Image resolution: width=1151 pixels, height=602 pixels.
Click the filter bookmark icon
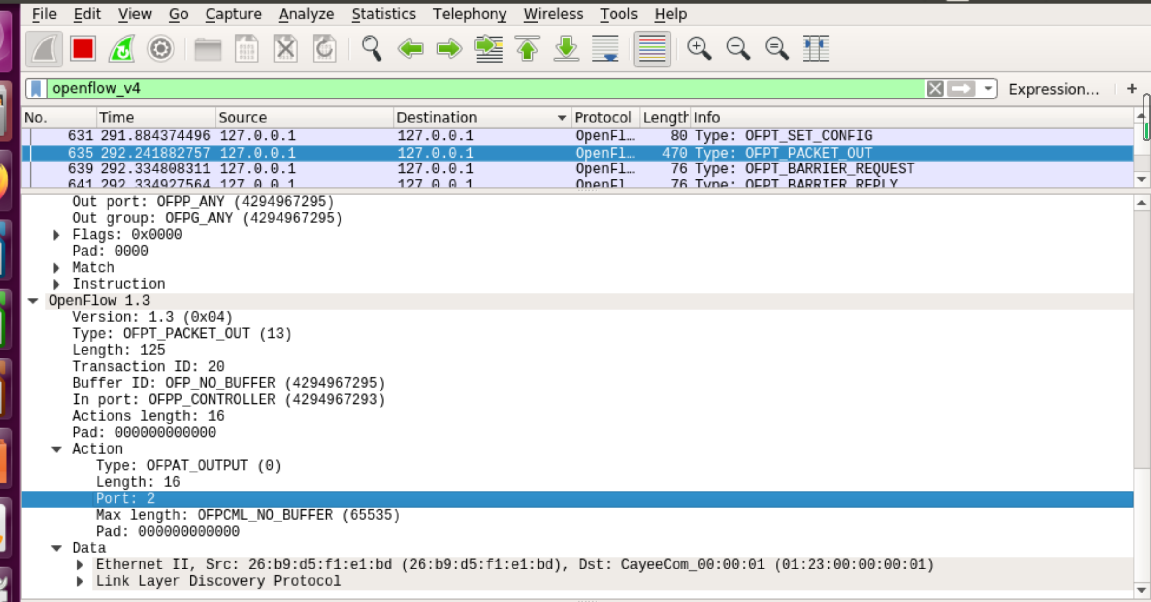click(x=36, y=89)
